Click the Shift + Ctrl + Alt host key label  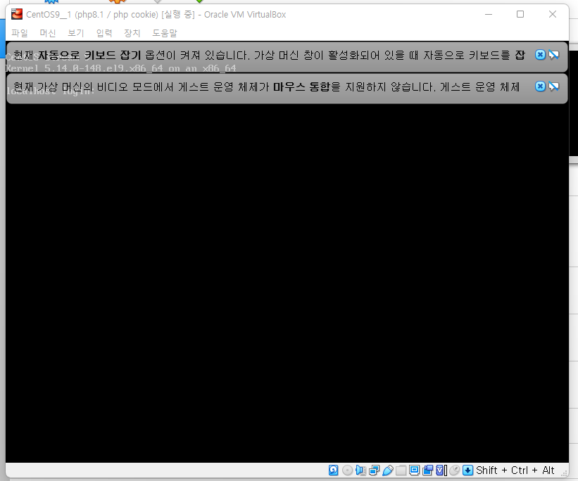515,470
